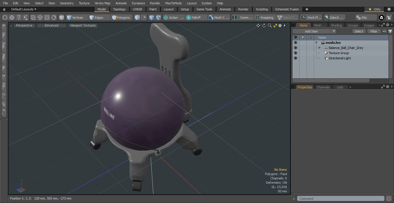Collapse the modo.lxo scene tree
The height and width of the screenshot is (203, 394).
click(316, 43)
